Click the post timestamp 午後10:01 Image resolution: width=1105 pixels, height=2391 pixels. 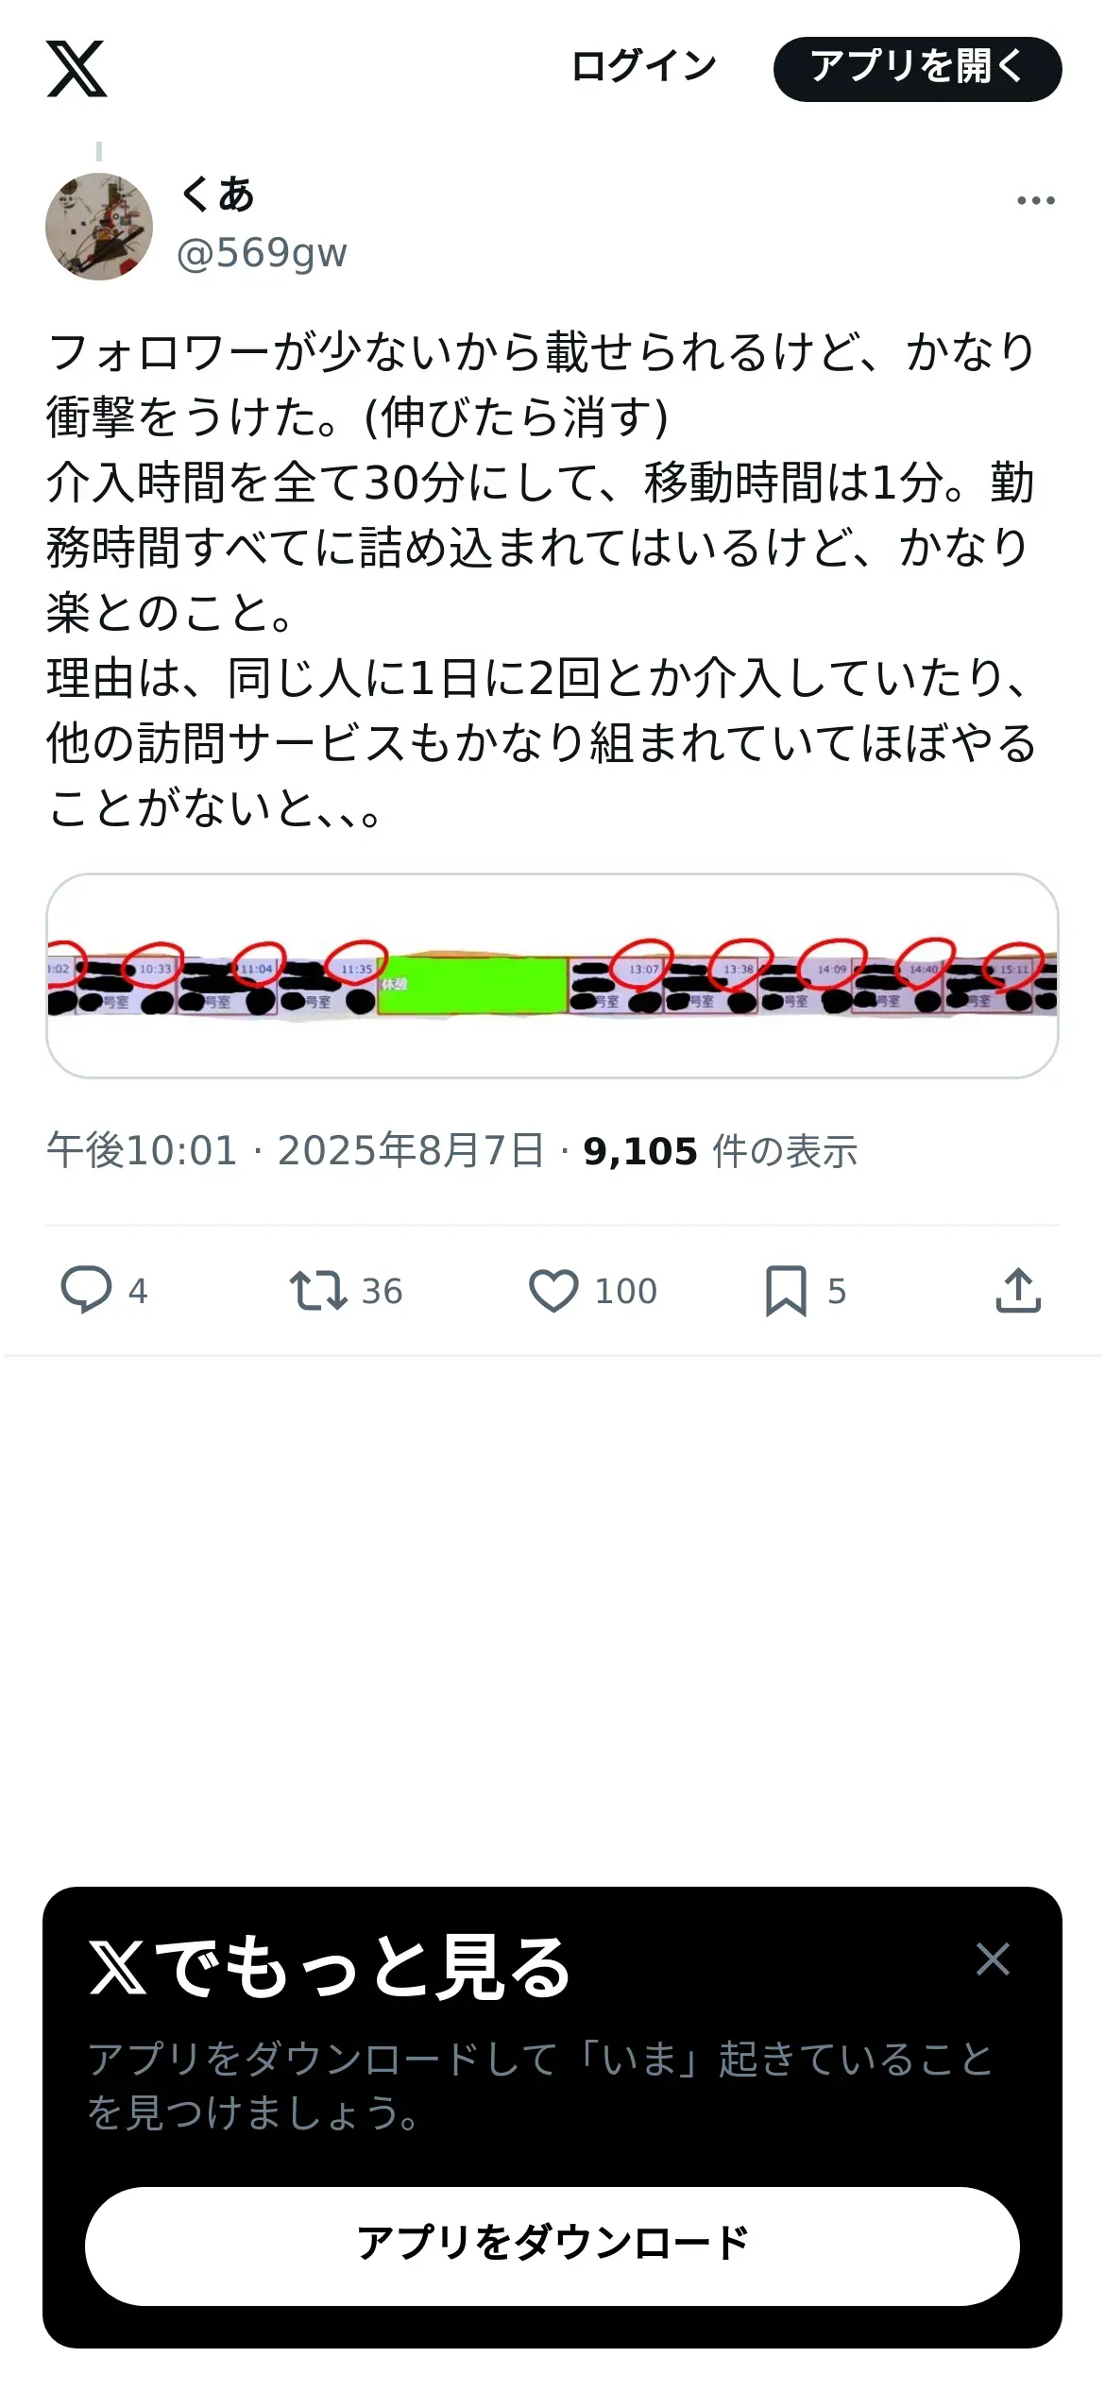pos(142,1151)
